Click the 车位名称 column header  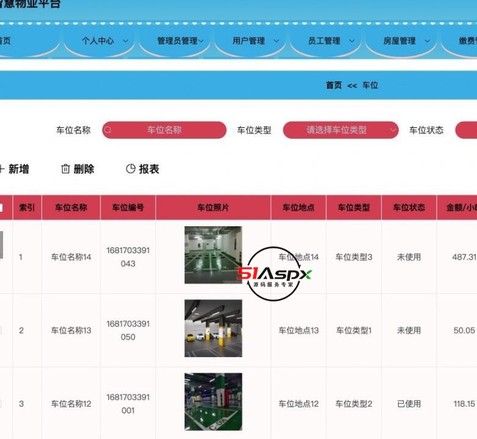71,207
